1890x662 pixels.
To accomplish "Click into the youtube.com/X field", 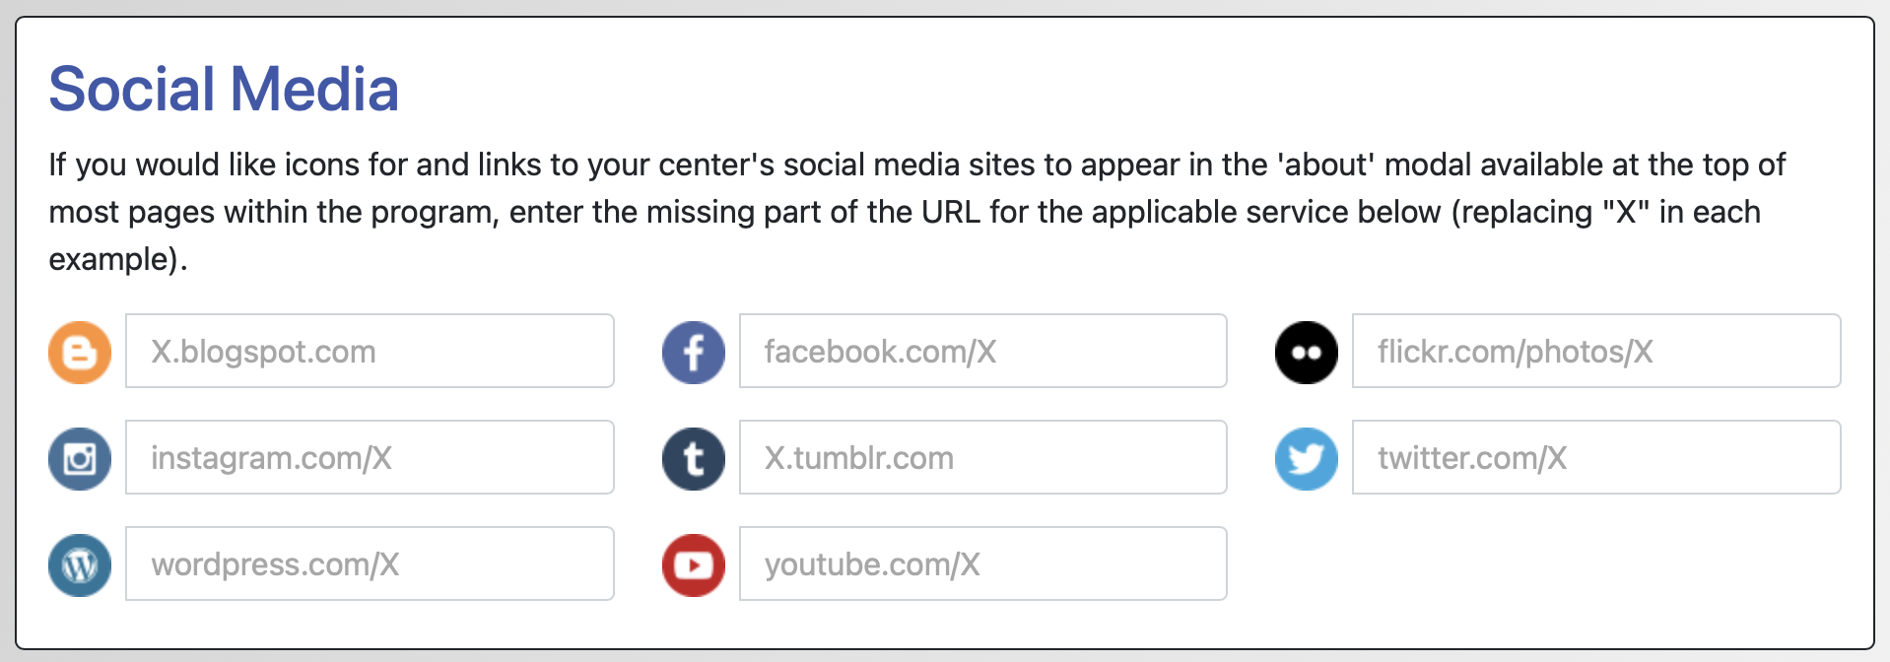I will [x=982, y=564].
